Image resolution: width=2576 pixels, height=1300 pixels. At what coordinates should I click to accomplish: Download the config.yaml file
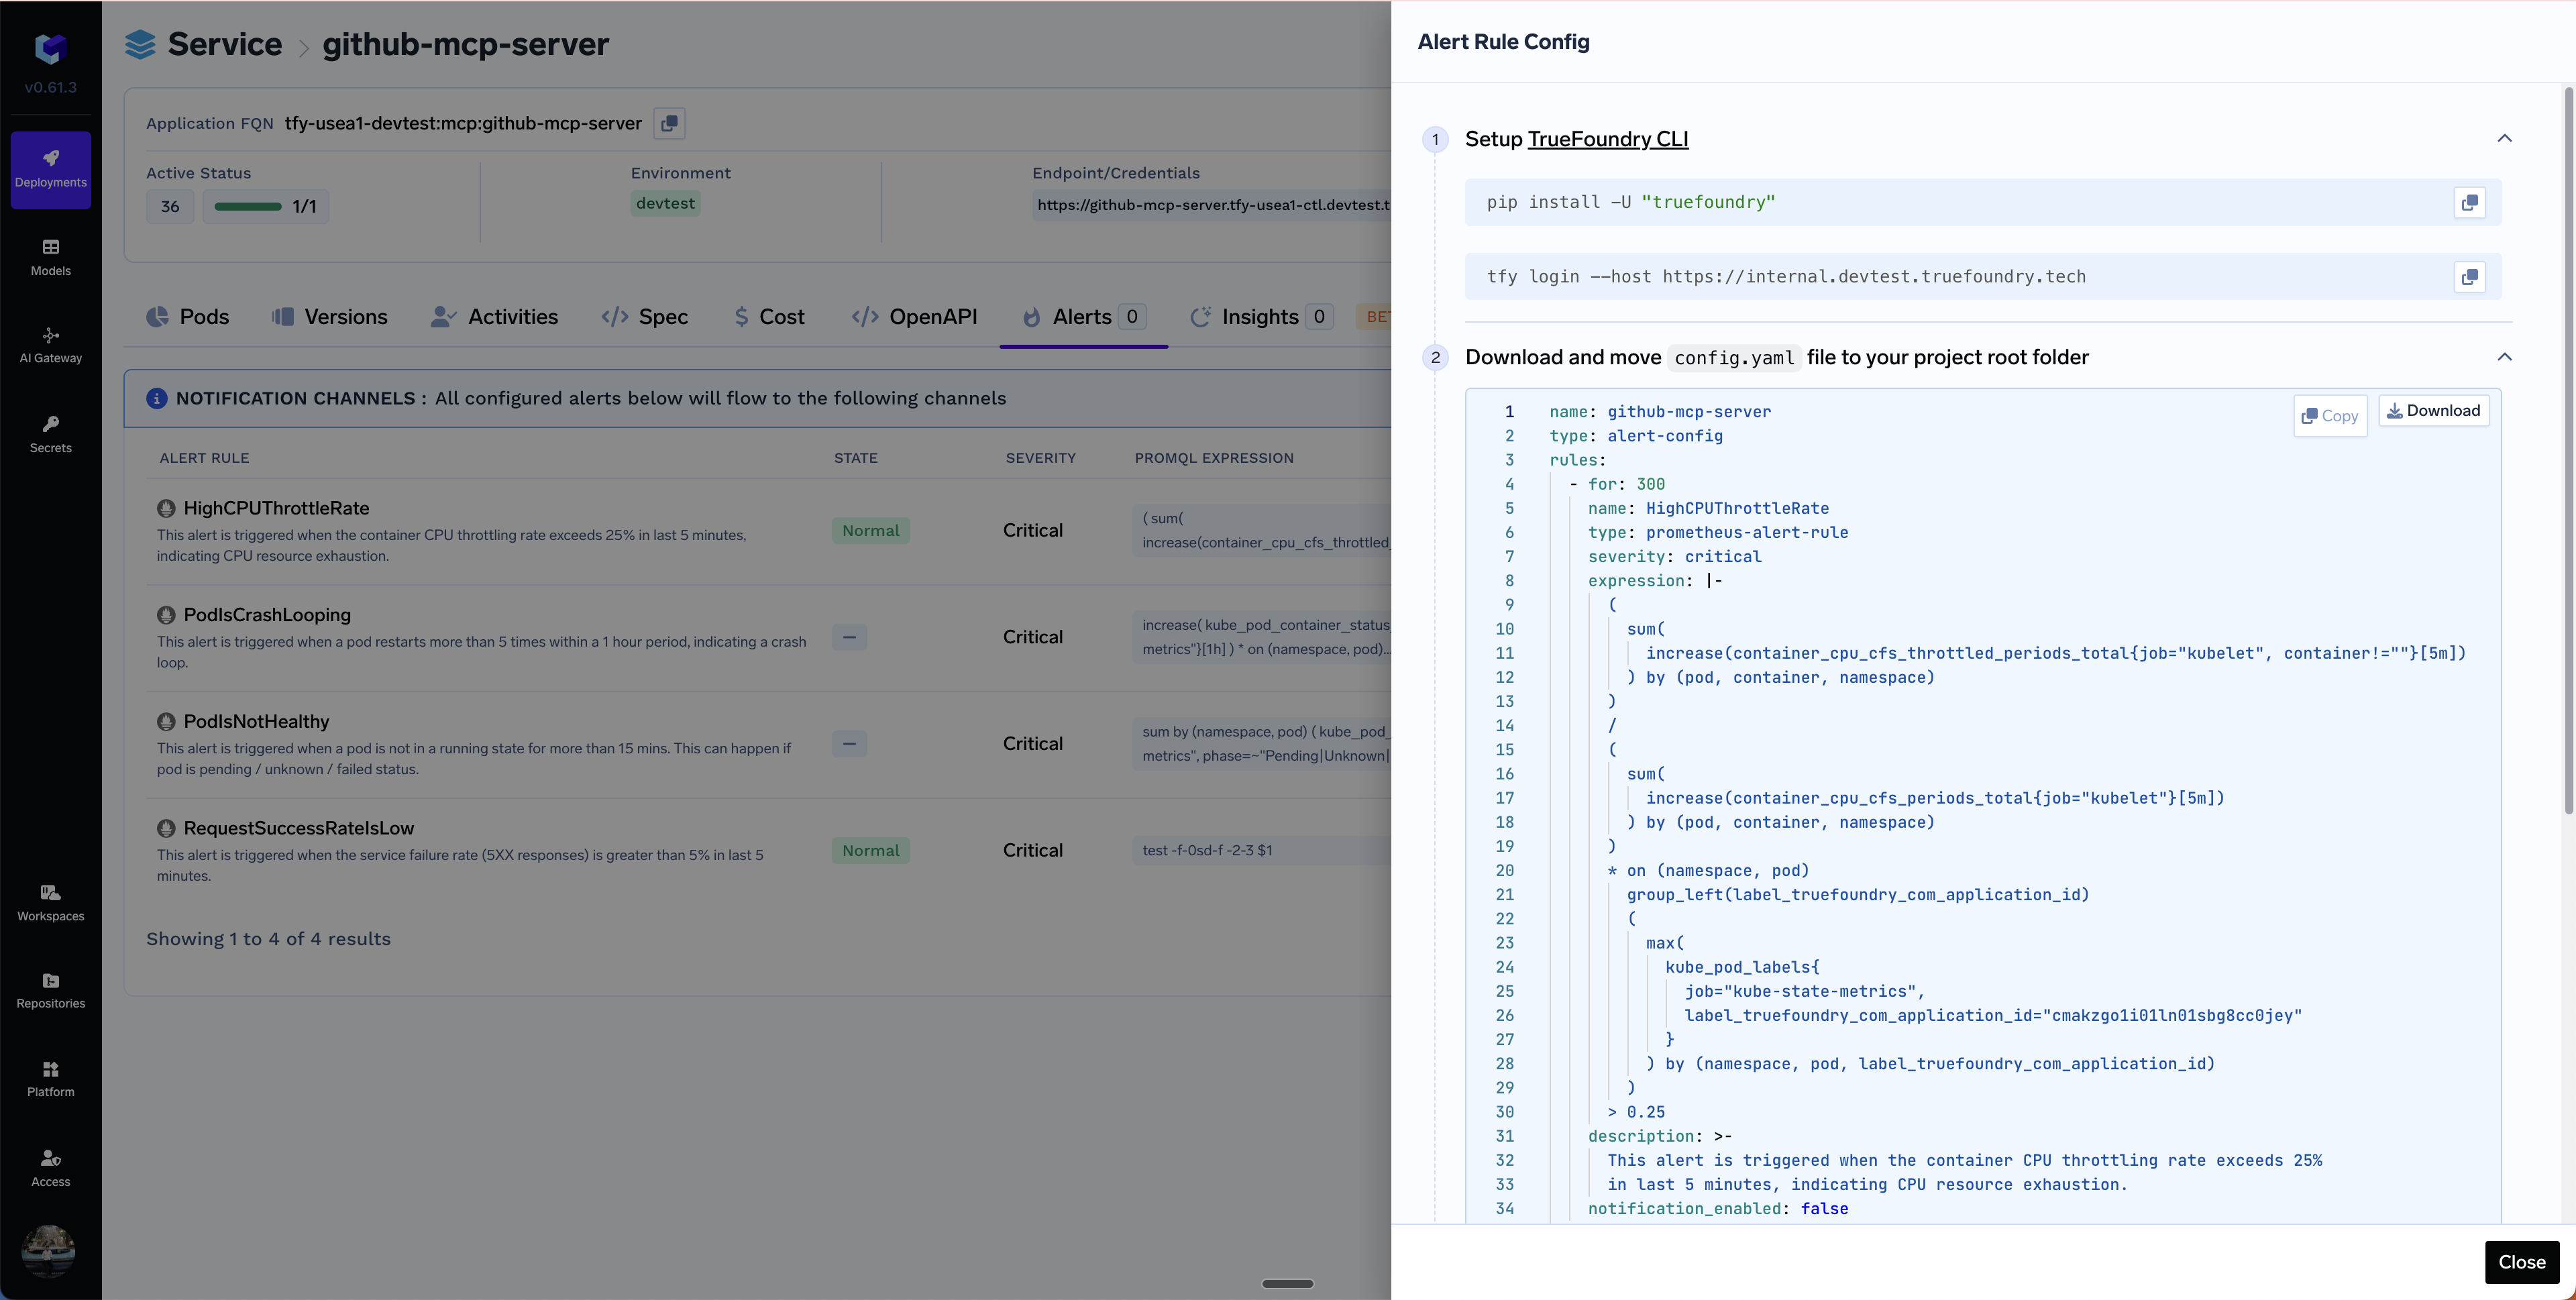[2433, 411]
